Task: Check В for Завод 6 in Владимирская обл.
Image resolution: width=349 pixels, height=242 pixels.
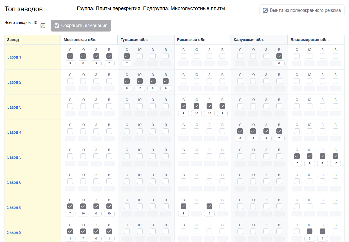Action: [x=335, y=181]
